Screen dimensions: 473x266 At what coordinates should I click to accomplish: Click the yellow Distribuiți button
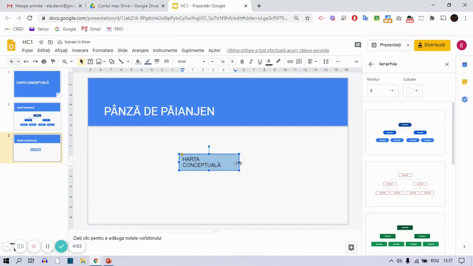point(432,45)
